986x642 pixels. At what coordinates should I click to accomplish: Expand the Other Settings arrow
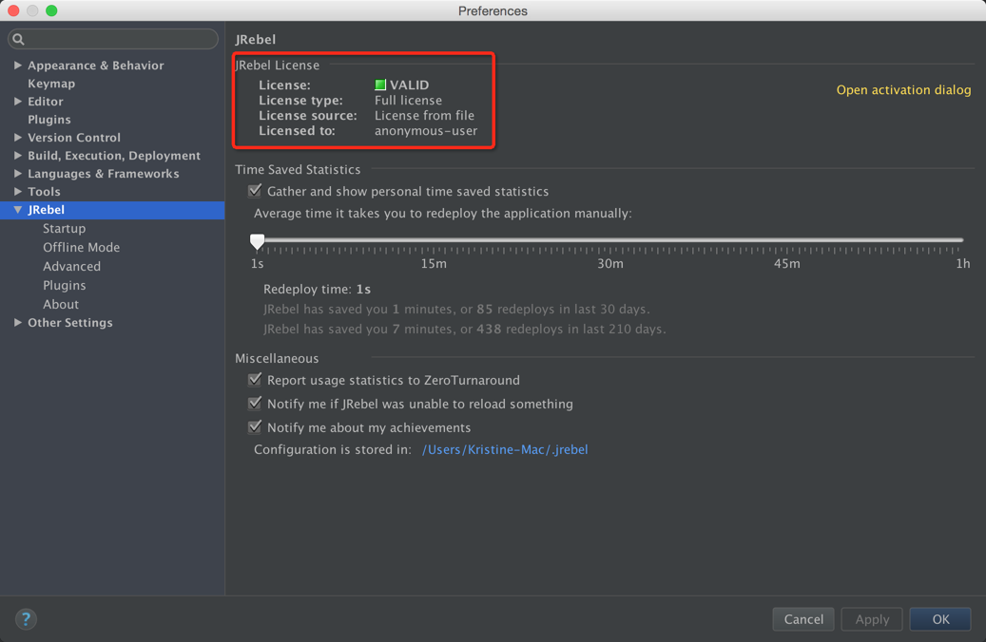[18, 323]
